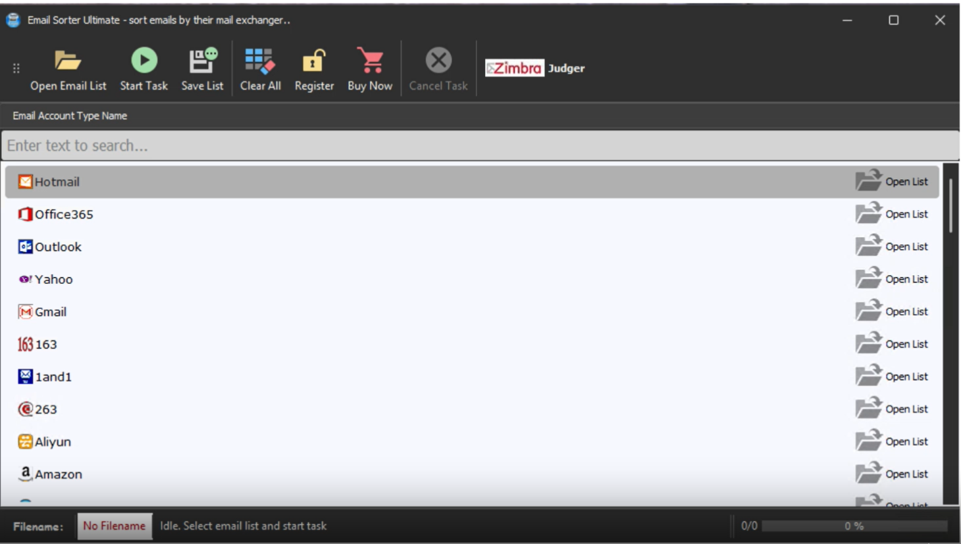Click the Aliyun logo icon
The height and width of the screenshot is (544, 961).
click(25, 441)
